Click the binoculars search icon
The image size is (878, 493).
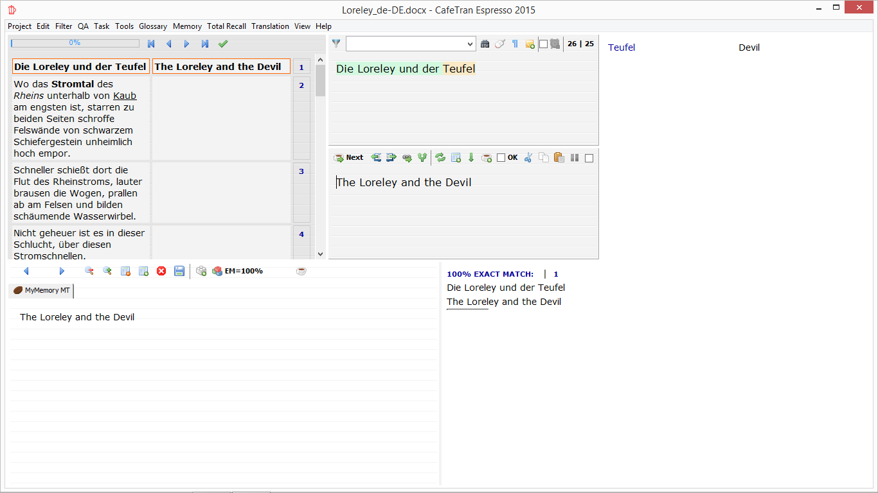[485, 44]
